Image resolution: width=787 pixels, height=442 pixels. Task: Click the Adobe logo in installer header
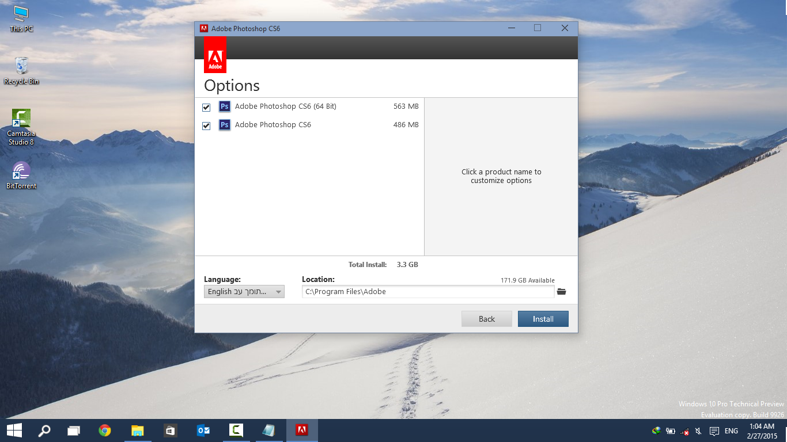(x=215, y=55)
